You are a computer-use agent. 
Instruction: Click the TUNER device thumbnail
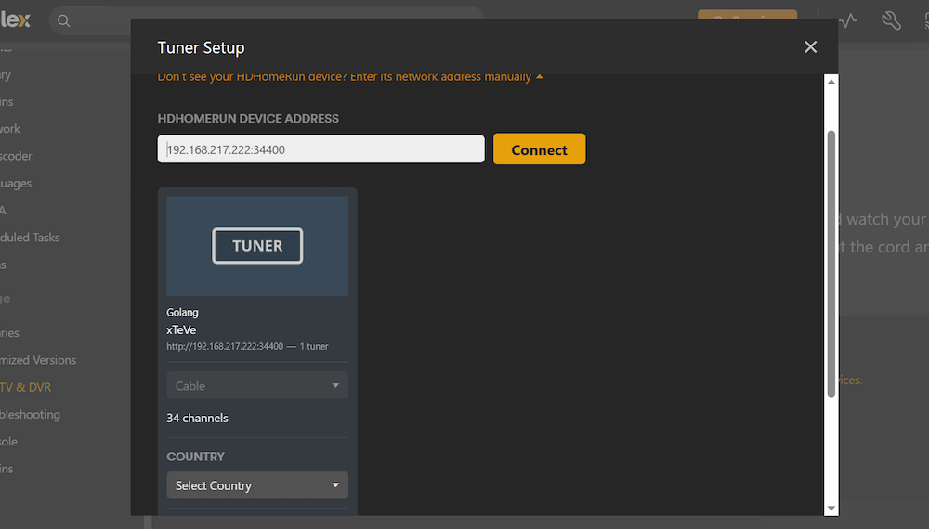click(257, 246)
